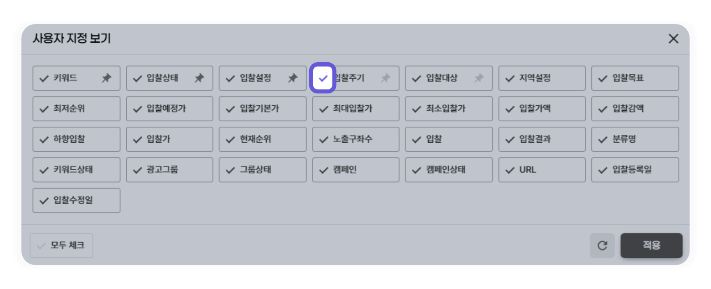Viewport: 711px width, 289px height.
Task: Uncheck the URL column option
Action: coord(542,170)
